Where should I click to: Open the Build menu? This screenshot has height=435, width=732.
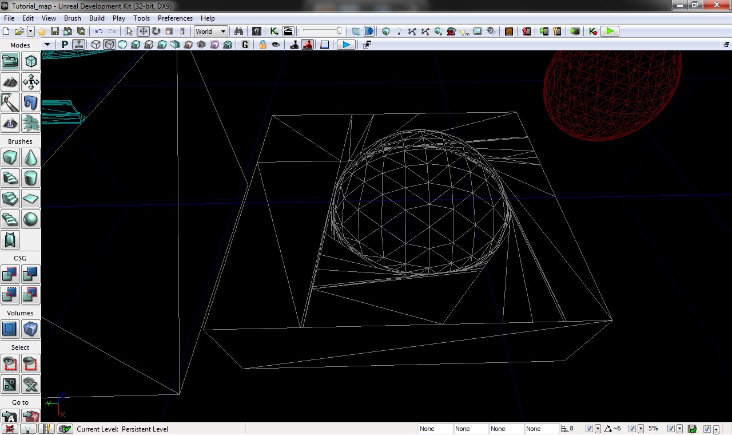(97, 18)
